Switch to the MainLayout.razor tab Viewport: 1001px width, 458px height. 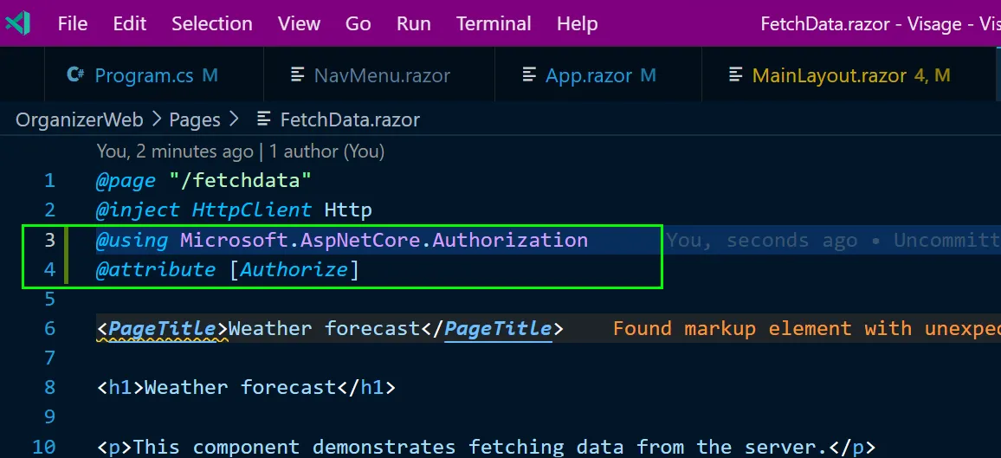829,75
